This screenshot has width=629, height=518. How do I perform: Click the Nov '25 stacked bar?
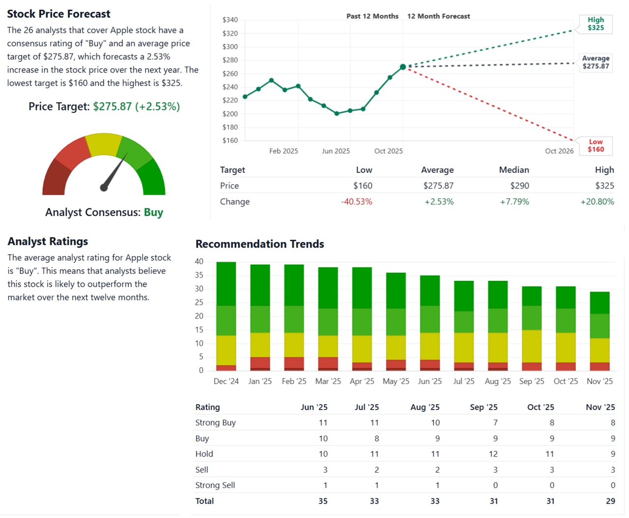click(x=600, y=331)
